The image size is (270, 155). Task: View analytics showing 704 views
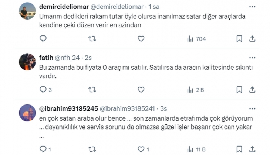[x=196, y=39]
